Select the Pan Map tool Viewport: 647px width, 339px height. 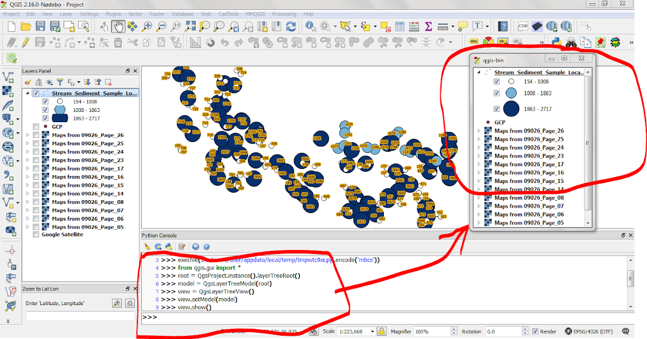coord(119,26)
